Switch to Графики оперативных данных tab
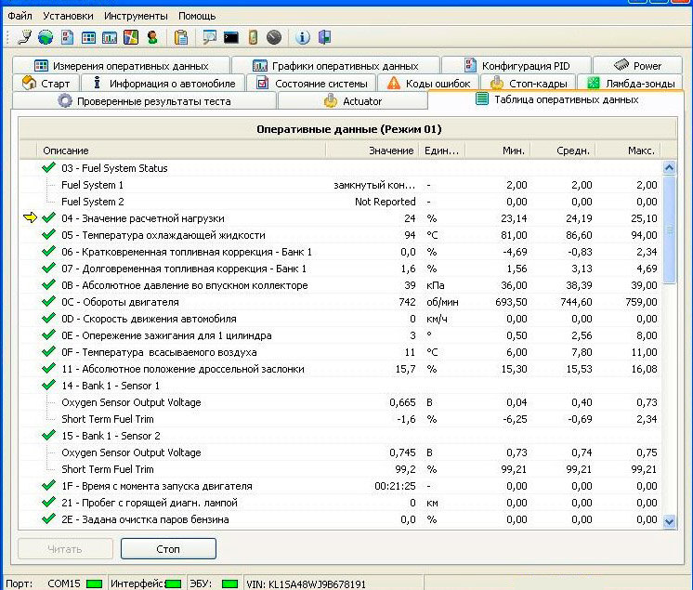 tap(335, 65)
